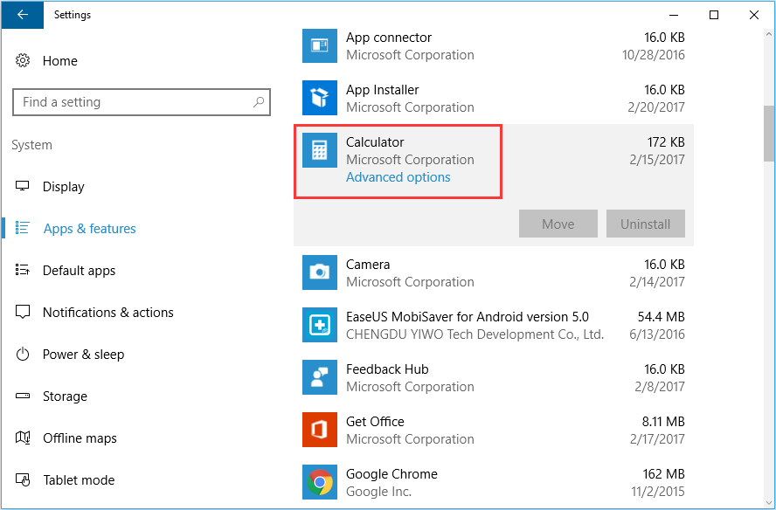Click the Move button

[x=558, y=224]
